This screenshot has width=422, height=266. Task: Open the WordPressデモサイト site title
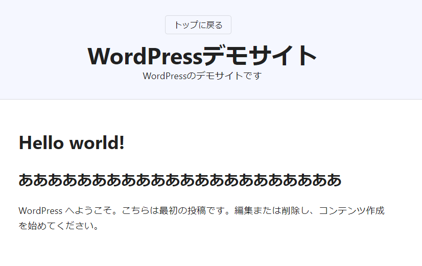[202, 56]
